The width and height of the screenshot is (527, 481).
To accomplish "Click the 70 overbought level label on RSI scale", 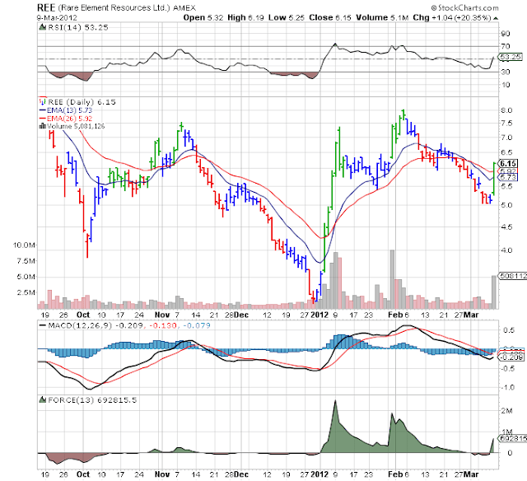I will click(506, 46).
